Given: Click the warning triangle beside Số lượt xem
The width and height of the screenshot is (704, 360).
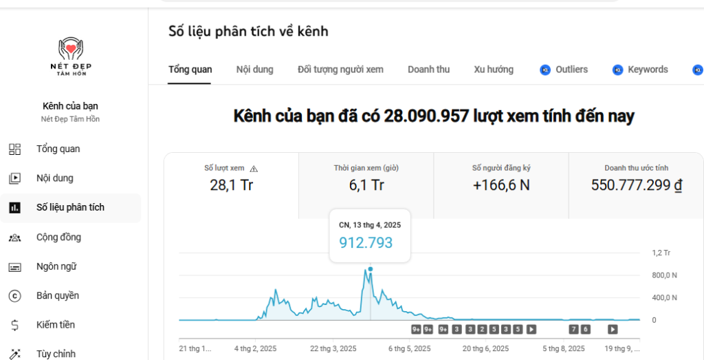Looking at the screenshot, I should point(254,169).
